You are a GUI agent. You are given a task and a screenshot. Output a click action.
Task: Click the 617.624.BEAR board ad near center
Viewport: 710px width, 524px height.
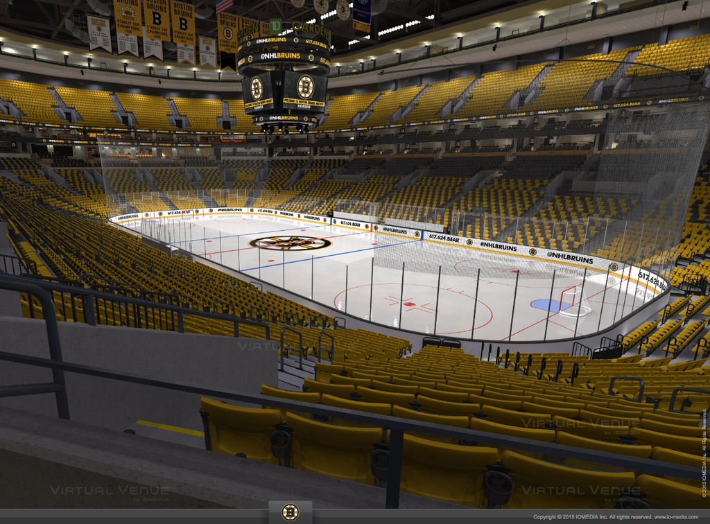click(x=444, y=237)
